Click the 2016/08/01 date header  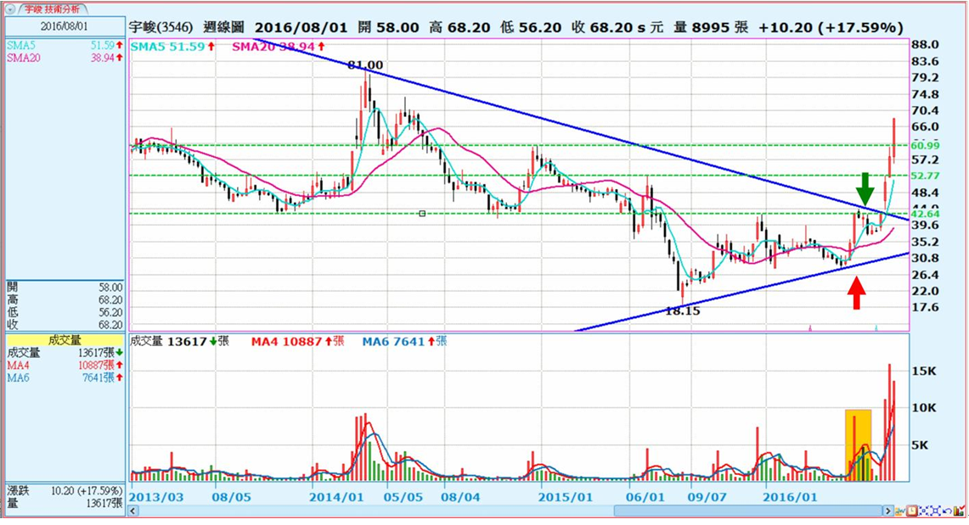(63, 27)
